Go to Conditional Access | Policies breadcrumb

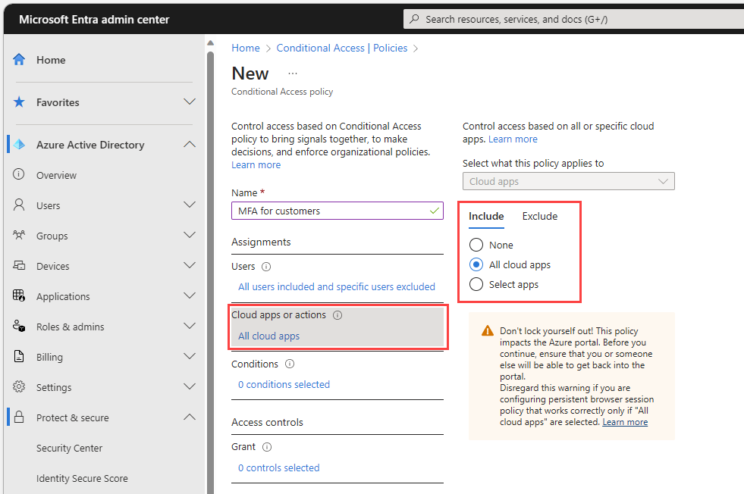pos(341,48)
